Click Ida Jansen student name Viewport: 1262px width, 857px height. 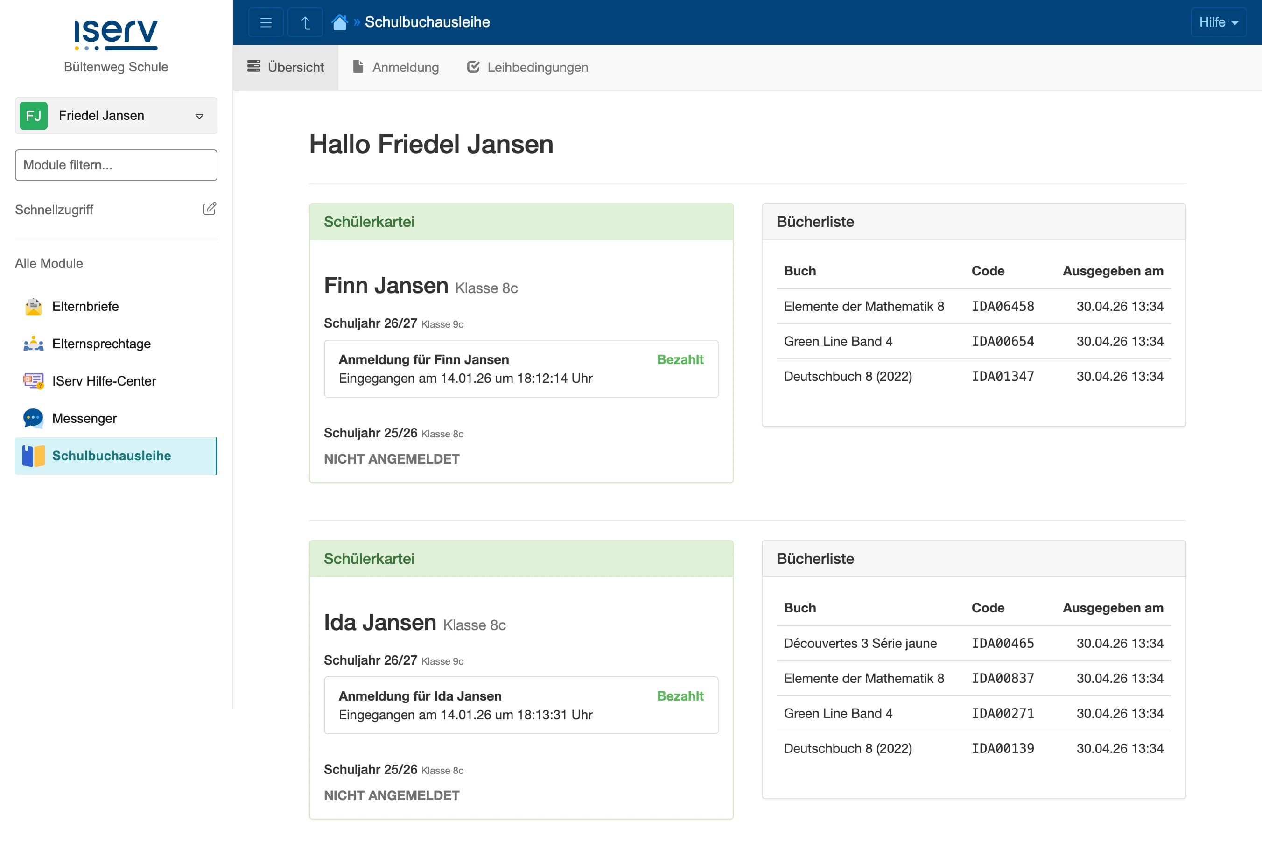point(380,622)
